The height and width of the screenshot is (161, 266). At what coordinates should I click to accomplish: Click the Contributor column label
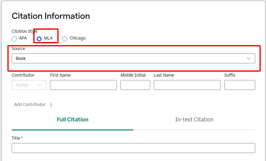[x=23, y=75]
